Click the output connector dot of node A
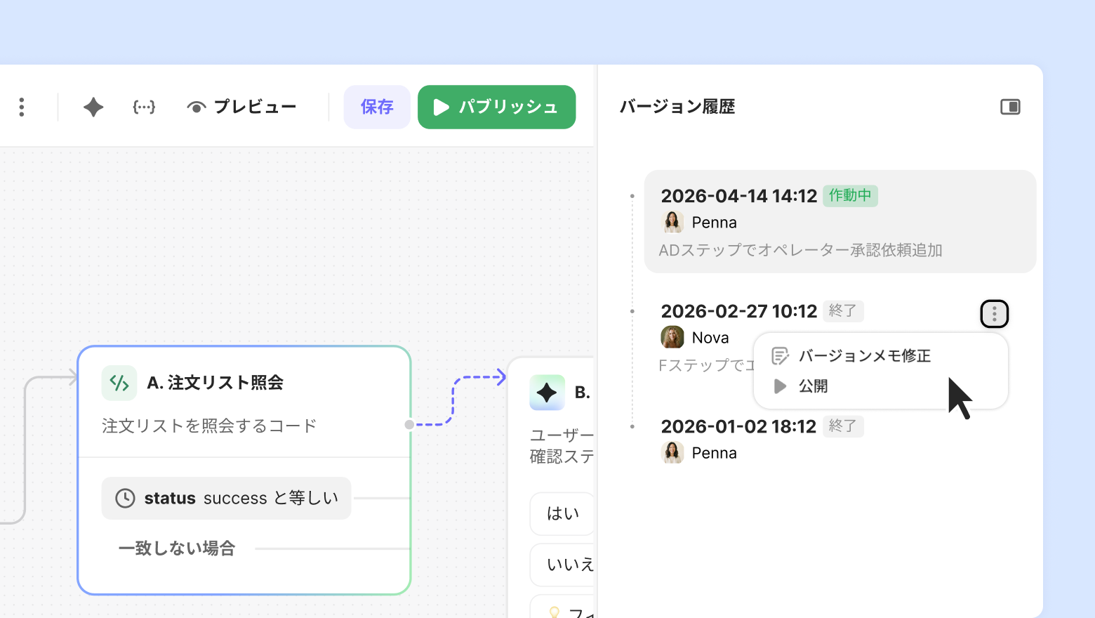This screenshot has width=1095, height=618. click(409, 424)
